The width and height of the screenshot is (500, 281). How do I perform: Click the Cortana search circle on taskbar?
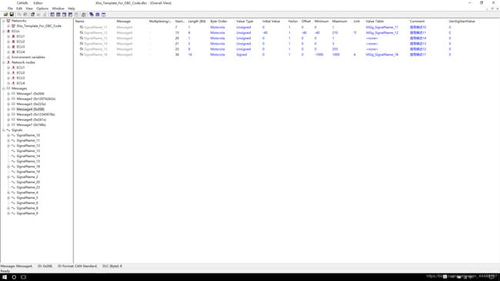tap(14, 277)
